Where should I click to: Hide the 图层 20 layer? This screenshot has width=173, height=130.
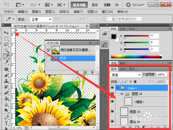(x=112, y=122)
